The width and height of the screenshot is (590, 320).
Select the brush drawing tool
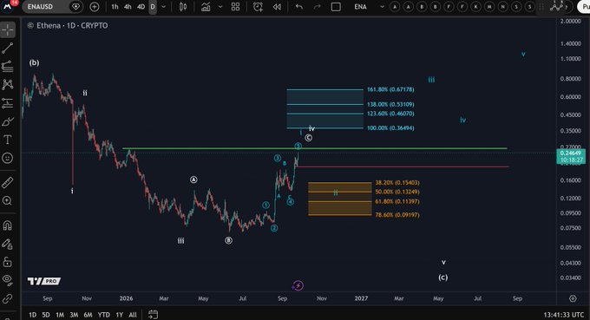(8, 121)
